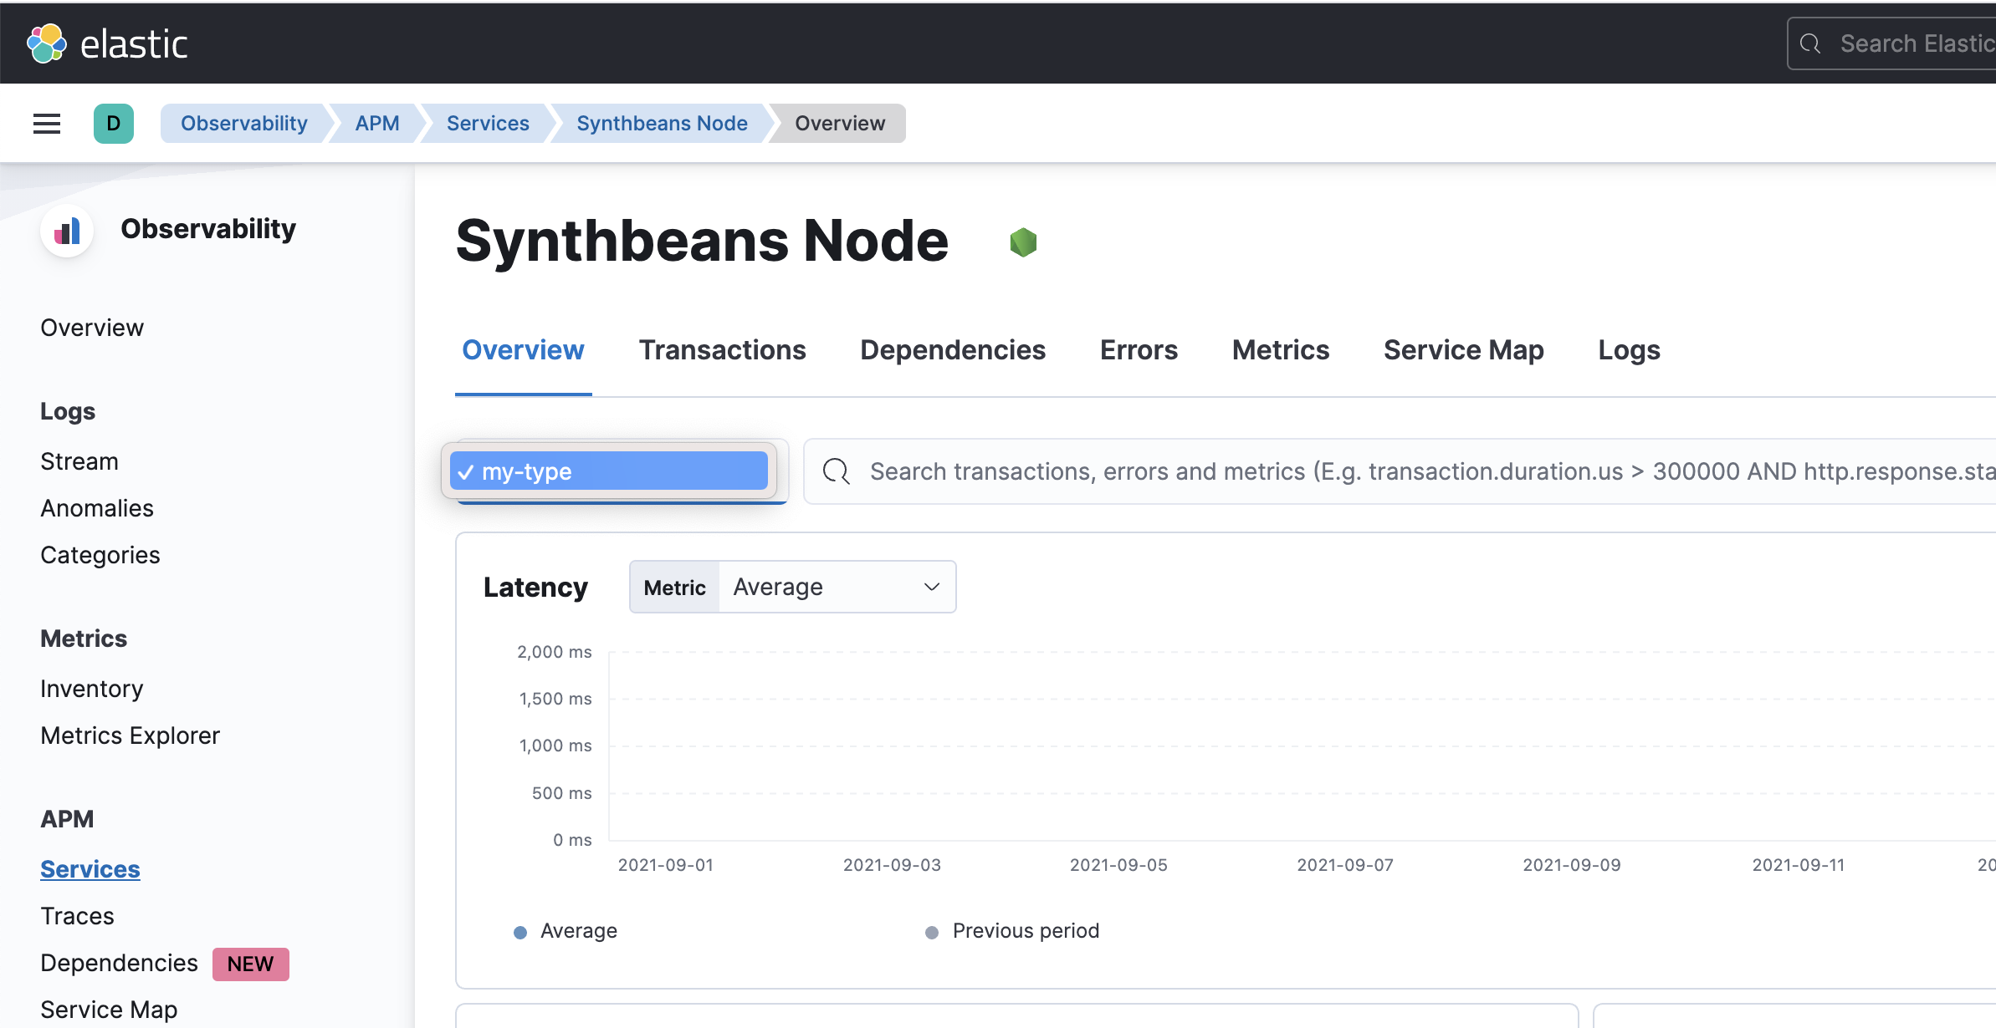Click the Services link in sidebar
The width and height of the screenshot is (1996, 1028).
(x=90, y=869)
